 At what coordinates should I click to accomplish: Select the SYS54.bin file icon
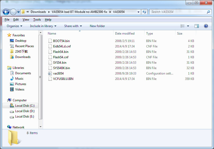pyautogui.click(x=50, y=63)
